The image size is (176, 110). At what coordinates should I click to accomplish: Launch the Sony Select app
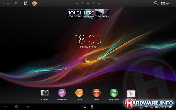(x=114, y=95)
